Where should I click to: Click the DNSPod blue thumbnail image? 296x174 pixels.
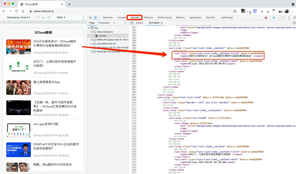pyautogui.click(x=19, y=150)
